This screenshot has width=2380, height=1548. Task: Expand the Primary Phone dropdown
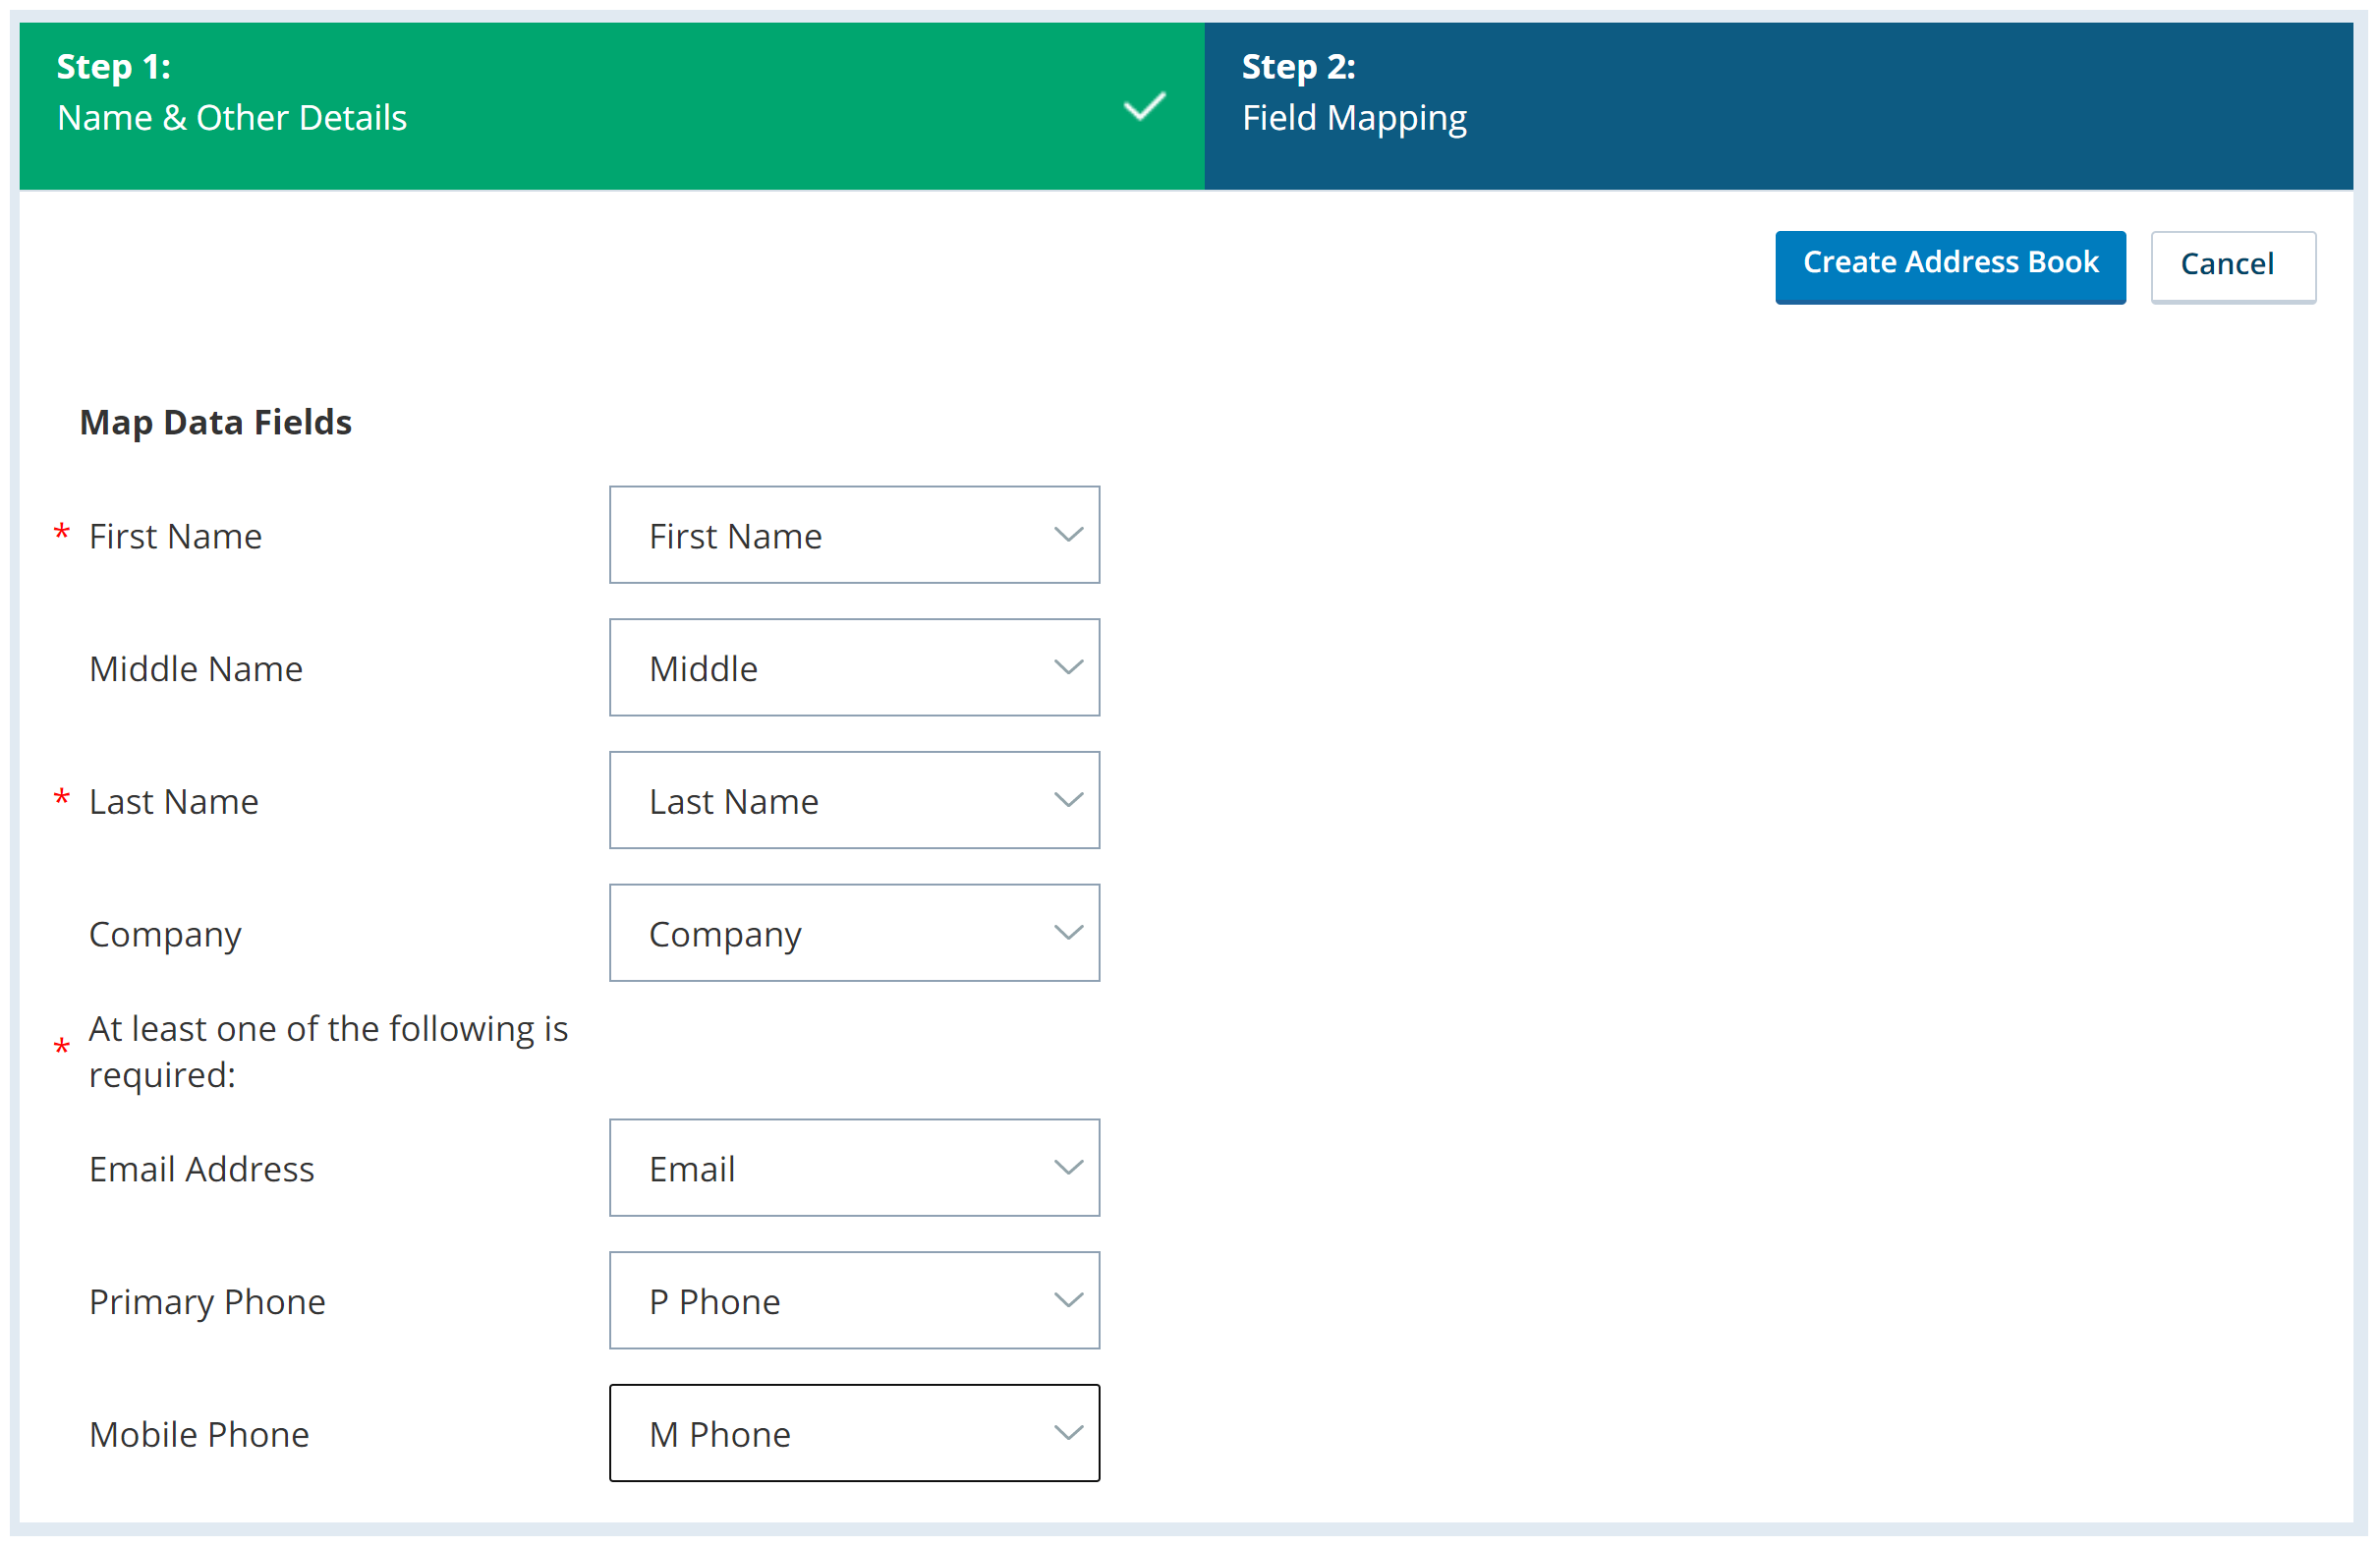[1067, 1300]
